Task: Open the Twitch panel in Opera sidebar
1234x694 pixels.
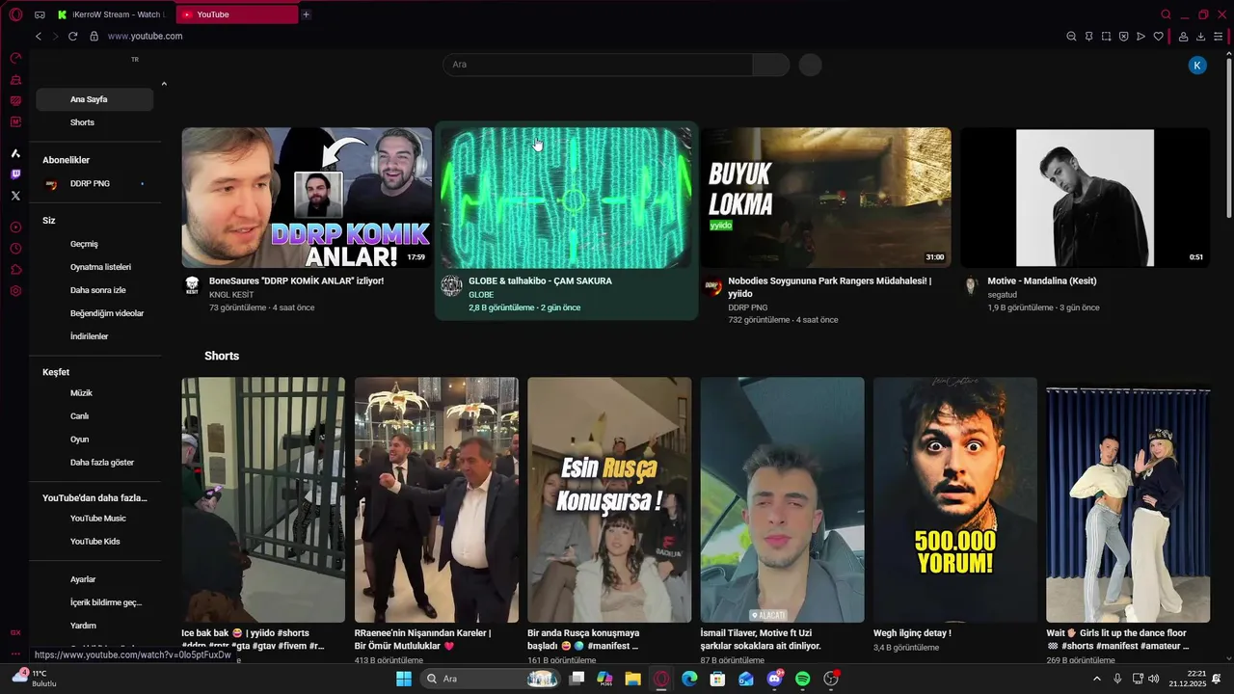Action: [x=15, y=174]
